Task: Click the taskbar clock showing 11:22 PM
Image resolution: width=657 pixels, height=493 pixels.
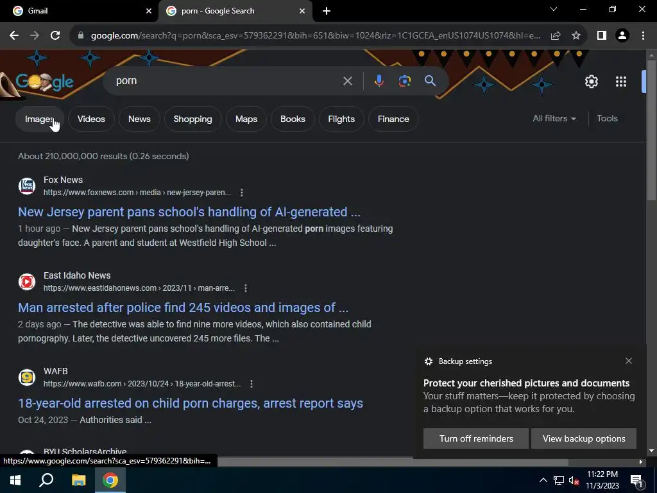Action: point(602,480)
